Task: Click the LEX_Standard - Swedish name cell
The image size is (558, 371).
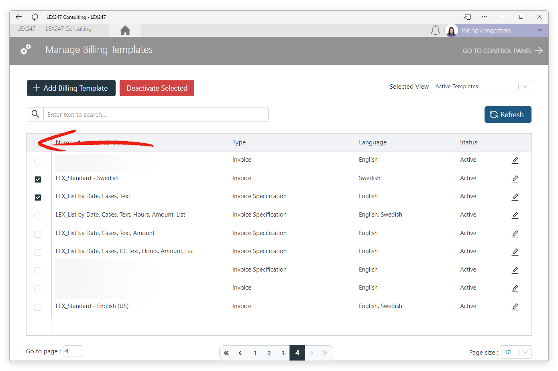Action: 87,178
